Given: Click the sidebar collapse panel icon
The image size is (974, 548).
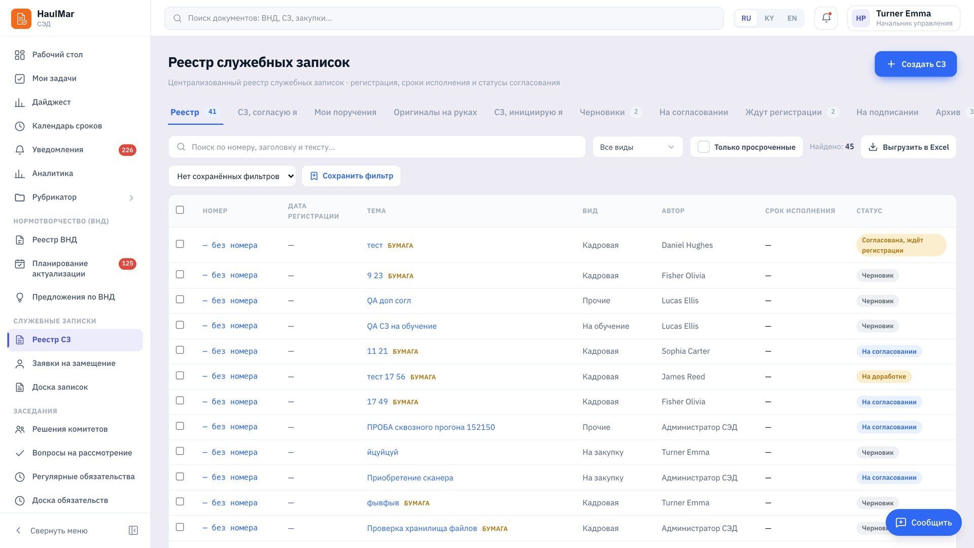Looking at the screenshot, I should coord(133,531).
